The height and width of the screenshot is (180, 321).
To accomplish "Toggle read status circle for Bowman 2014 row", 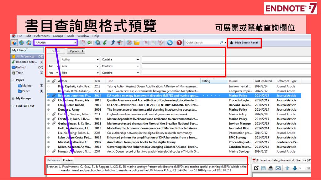I will [x=49, y=91].
